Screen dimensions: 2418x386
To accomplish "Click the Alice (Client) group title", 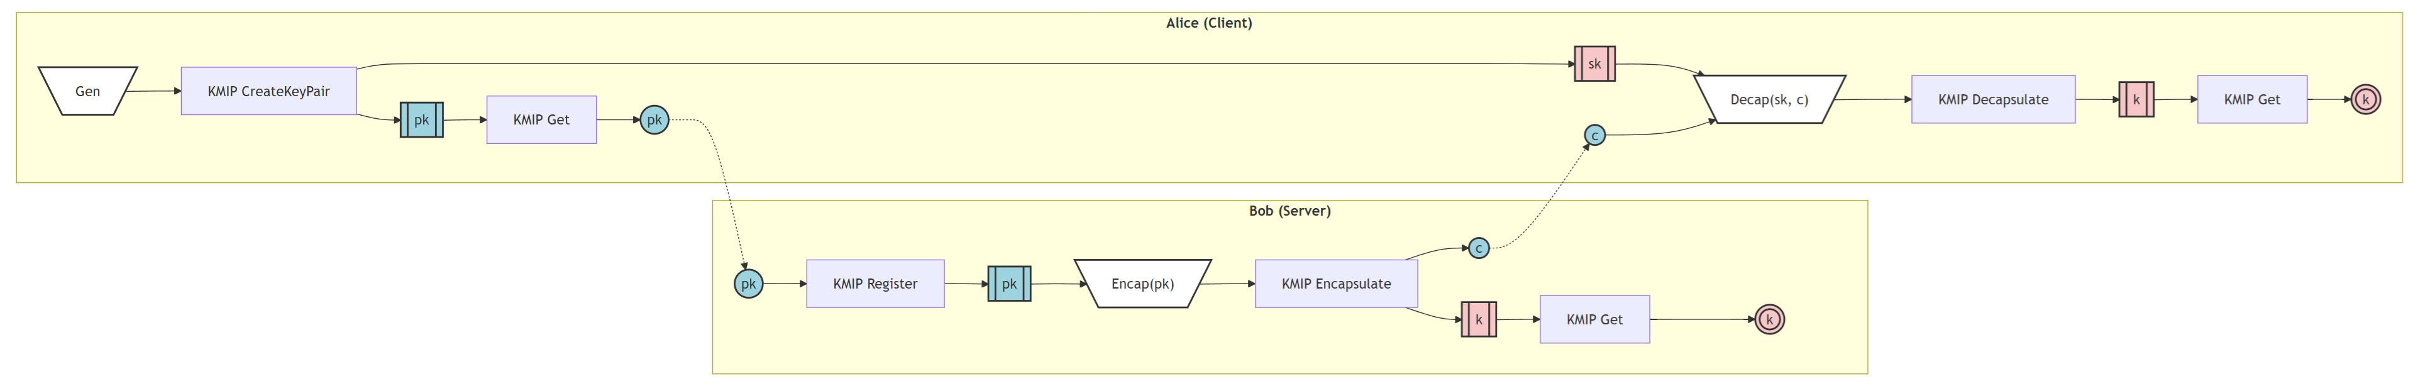I will [1208, 23].
